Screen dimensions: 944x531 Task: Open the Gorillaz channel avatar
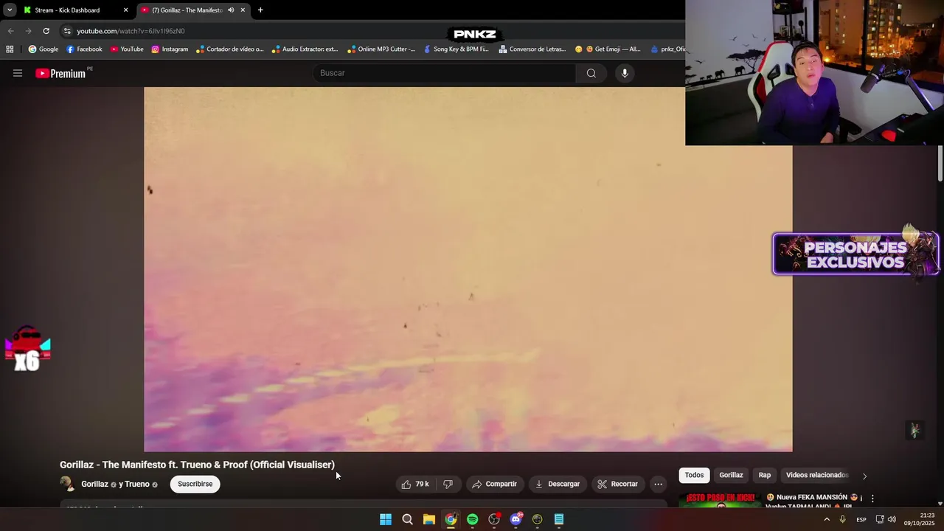coord(67,485)
